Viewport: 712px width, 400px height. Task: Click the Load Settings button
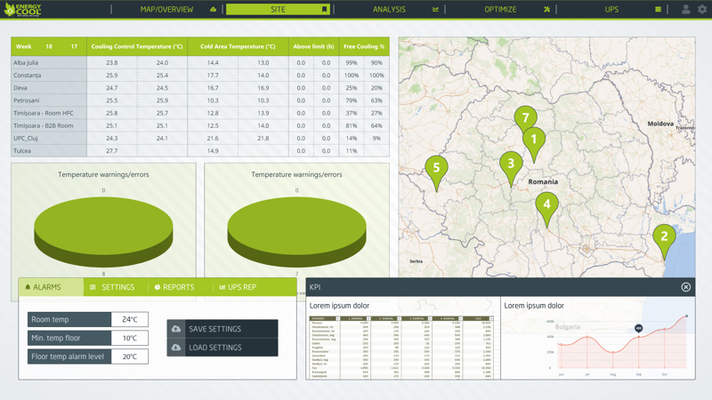(x=222, y=348)
